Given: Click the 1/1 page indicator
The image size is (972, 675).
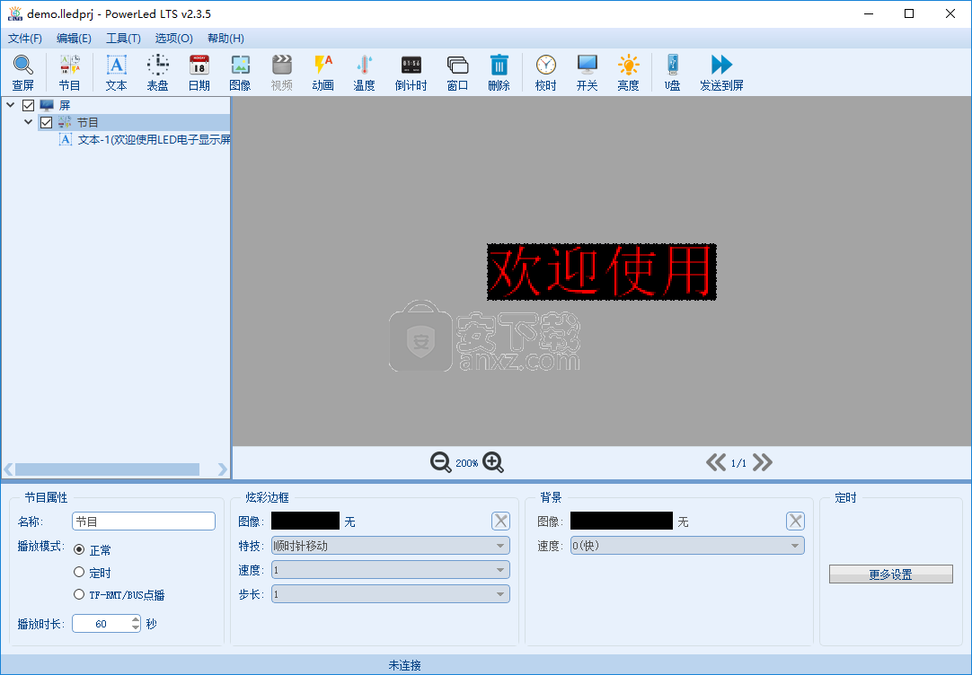Looking at the screenshot, I should coord(739,463).
